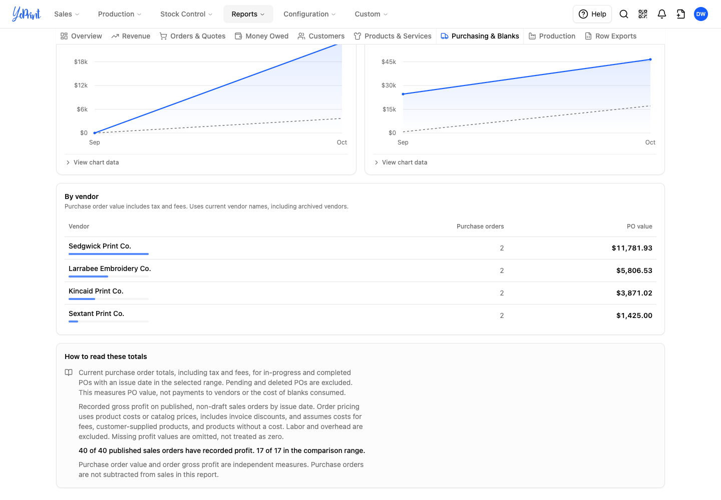Image resolution: width=721 pixels, height=500 pixels.
Task: Click the How to read these totals heading
Action: point(106,356)
